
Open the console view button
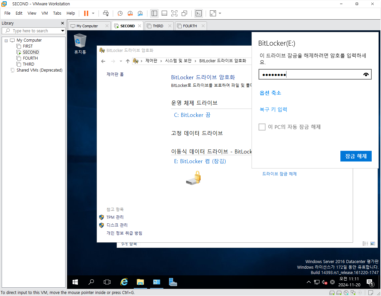(x=199, y=13)
